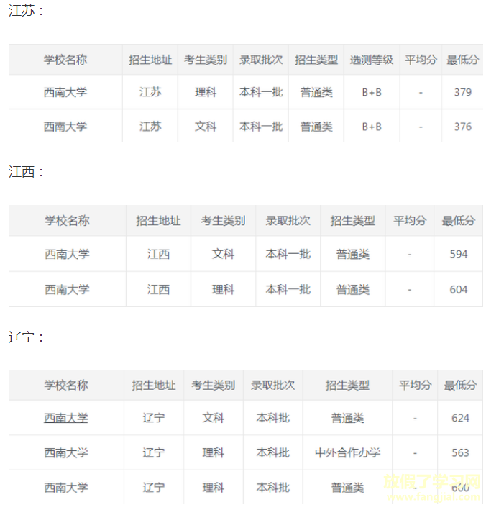Select the 江苏： section heading
The image size is (486, 510).
(x=26, y=10)
